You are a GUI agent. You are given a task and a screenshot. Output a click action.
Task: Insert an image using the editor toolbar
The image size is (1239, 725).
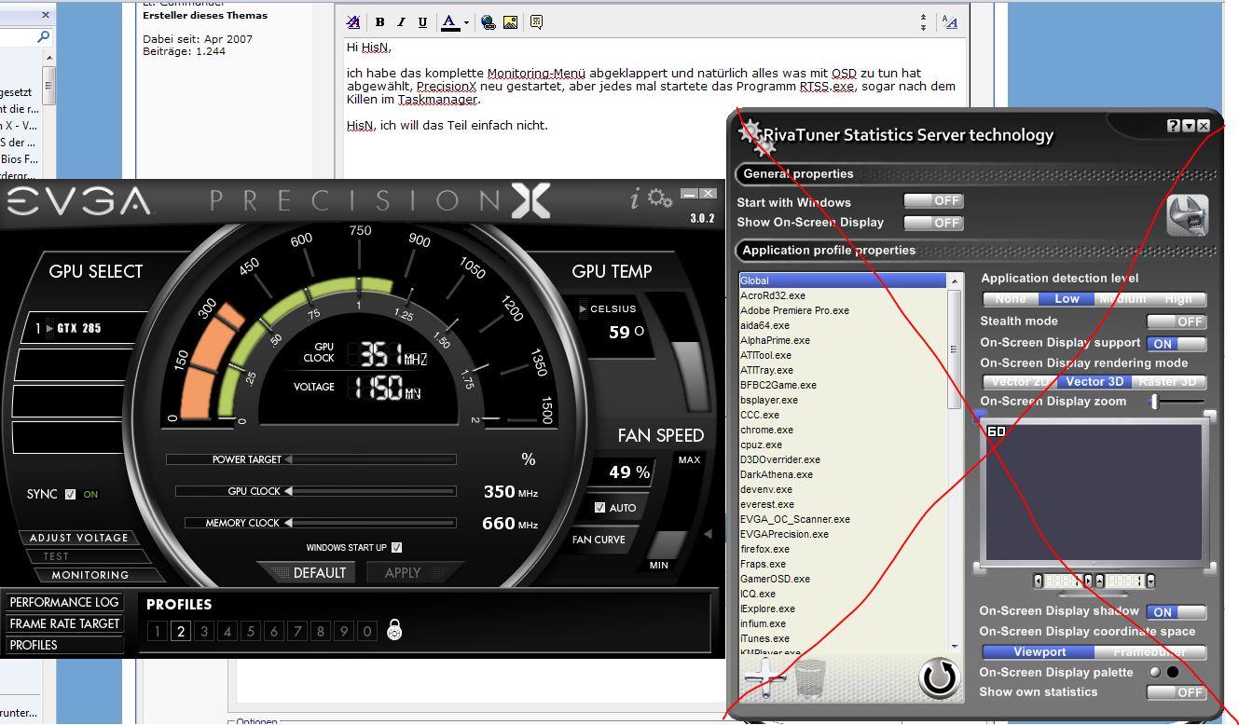[x=510, y=21]
